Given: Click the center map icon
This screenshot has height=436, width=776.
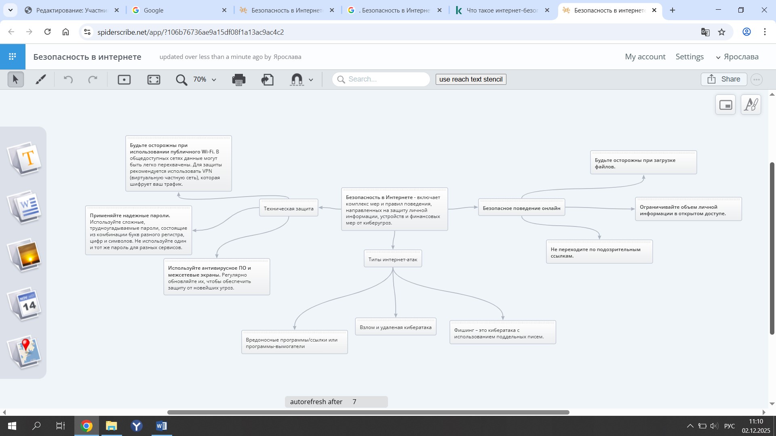Looking at the screenshot, I should coord(124,80).
